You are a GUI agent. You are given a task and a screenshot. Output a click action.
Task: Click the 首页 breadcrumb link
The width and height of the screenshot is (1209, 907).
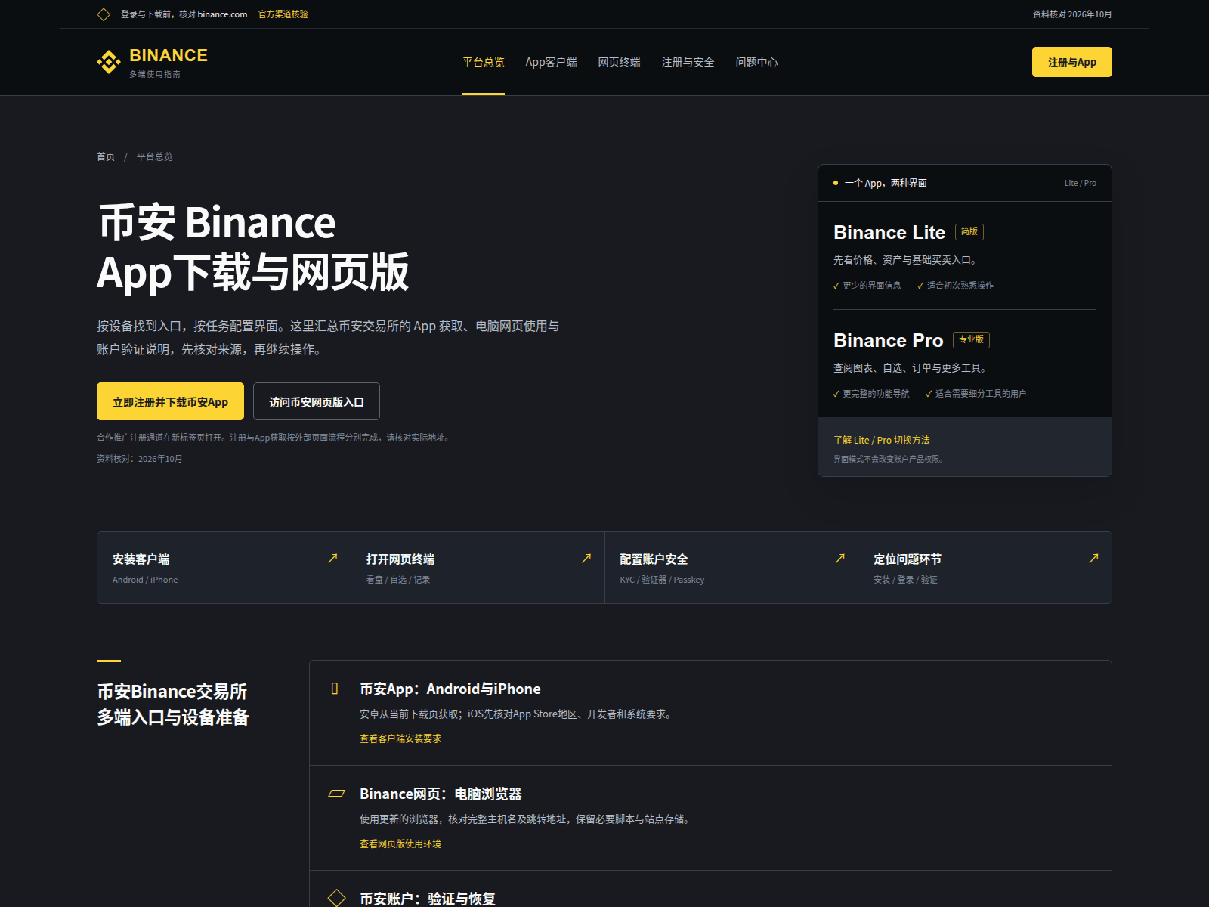(106, 156)
